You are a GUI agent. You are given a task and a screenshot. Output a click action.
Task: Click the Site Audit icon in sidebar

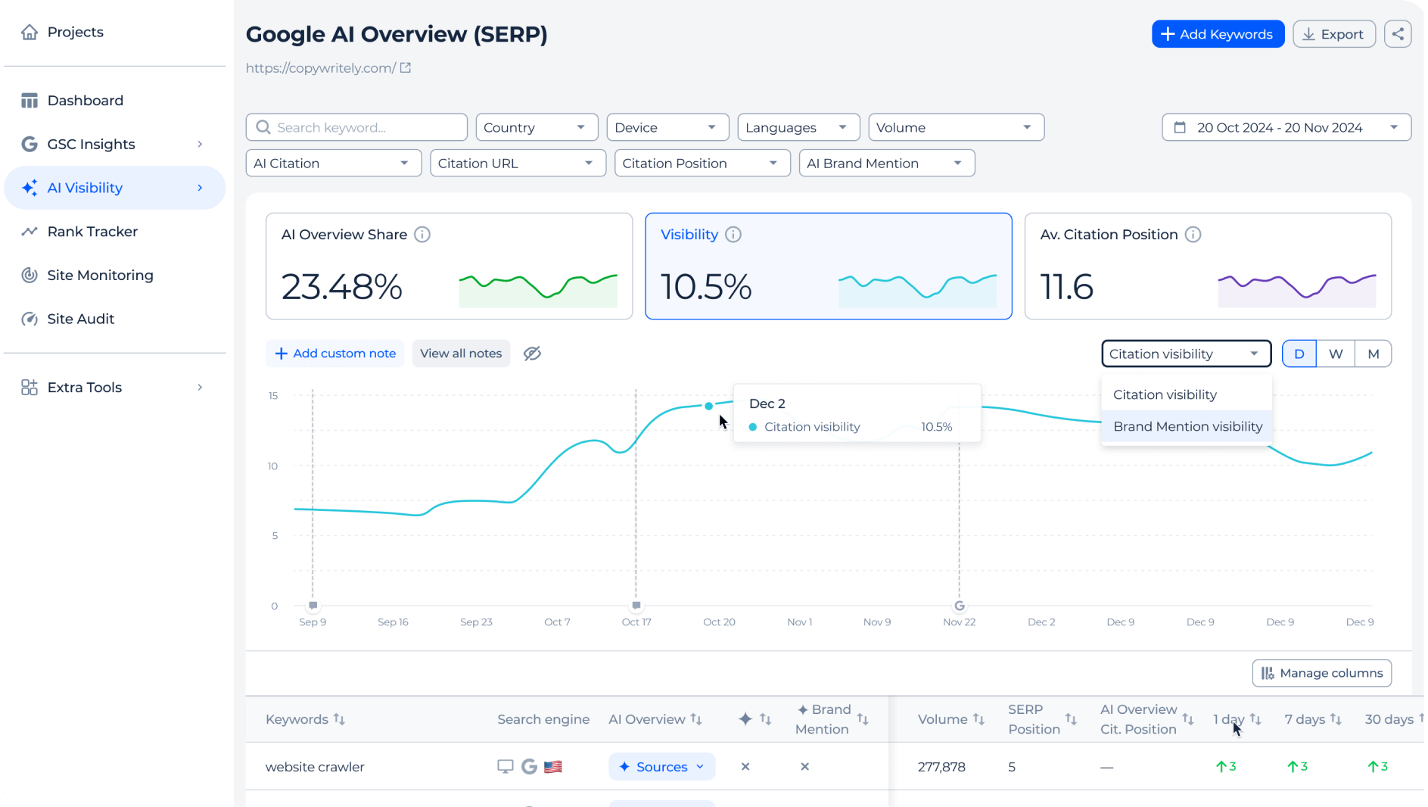coord(30,319)
